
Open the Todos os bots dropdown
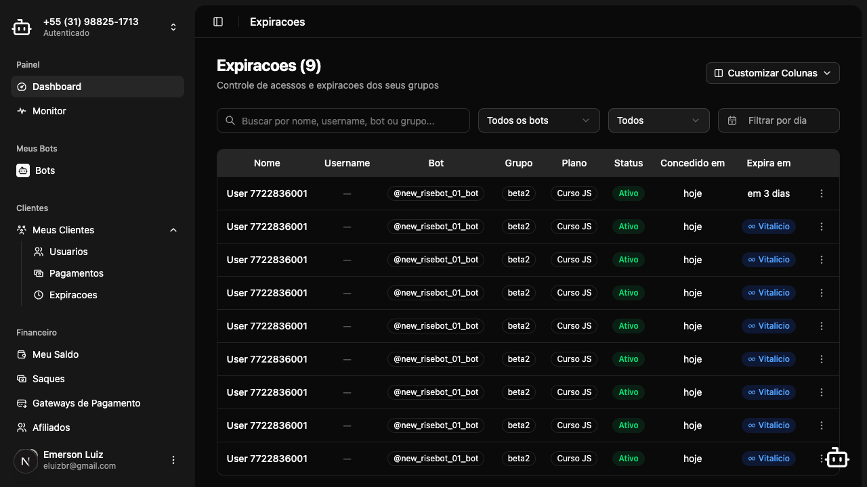tap(539, 120)
